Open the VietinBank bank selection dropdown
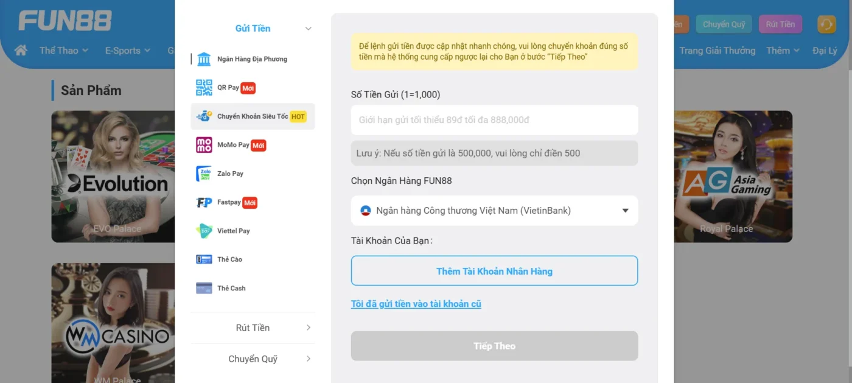This screenshot has height=383, width=852. pyautogui.click(x=494, y=211)
